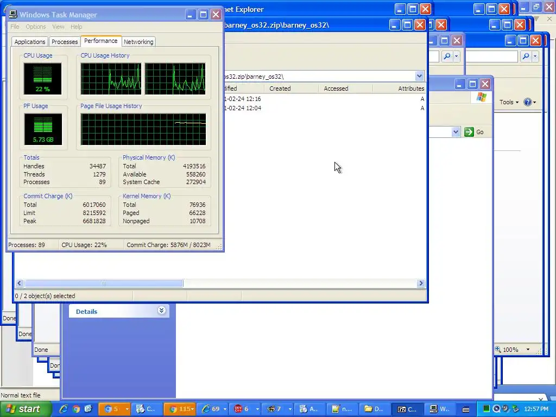Sort by the Created column in 7-Zip
This screenshot has width=556, height=417.
[291, 89]
